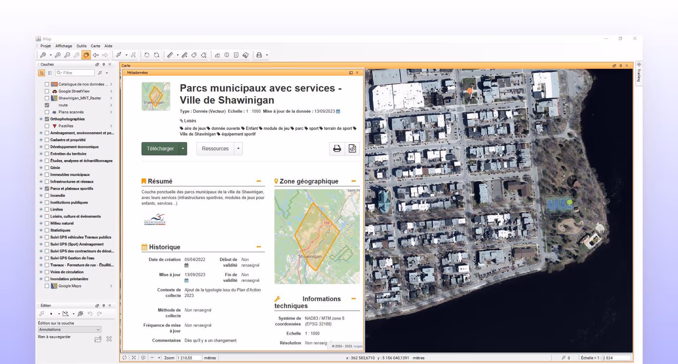Viewport: 678px width, 364px height.
Task: Switch Couches panel to list view
Action: coord(50,73)
